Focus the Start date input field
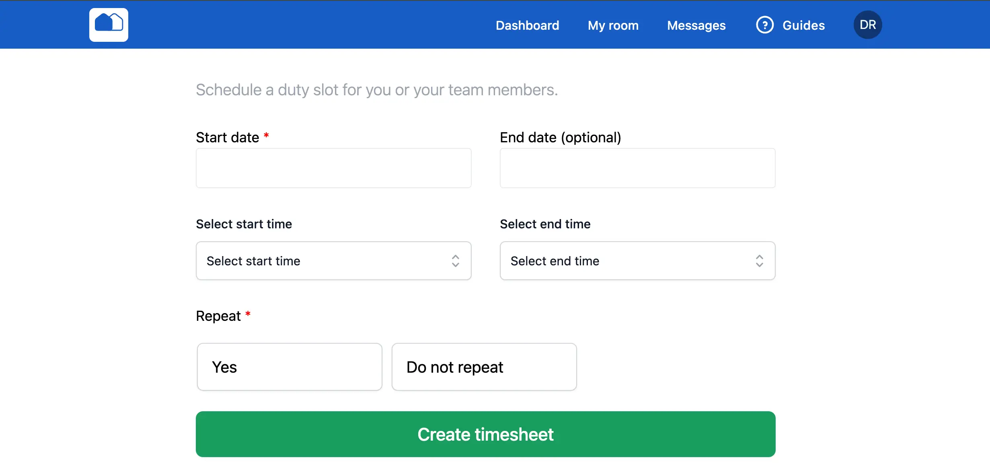 point(333,168)
